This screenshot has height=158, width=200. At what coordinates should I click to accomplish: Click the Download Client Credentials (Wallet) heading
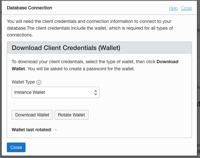tap(66, 48)
